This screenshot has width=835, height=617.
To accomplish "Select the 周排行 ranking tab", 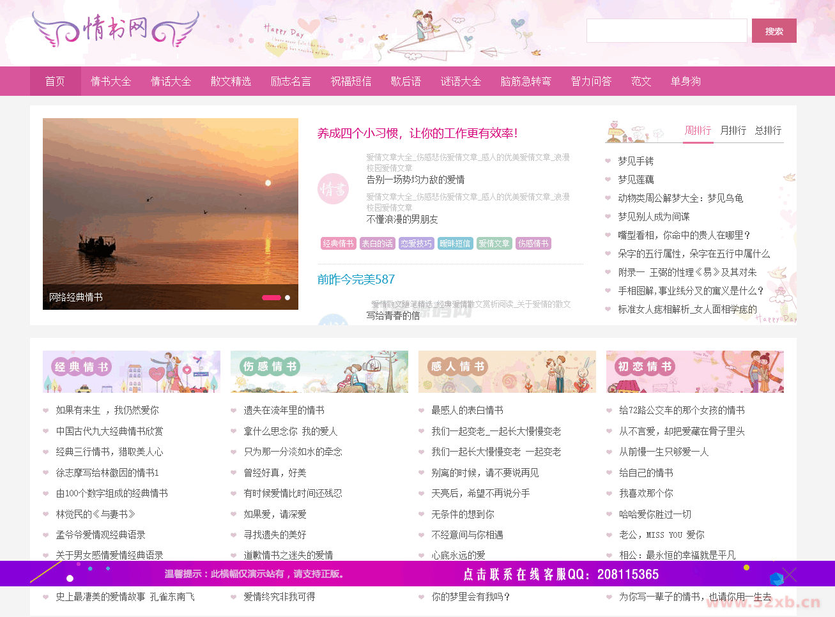I will [x=698, y=130].
